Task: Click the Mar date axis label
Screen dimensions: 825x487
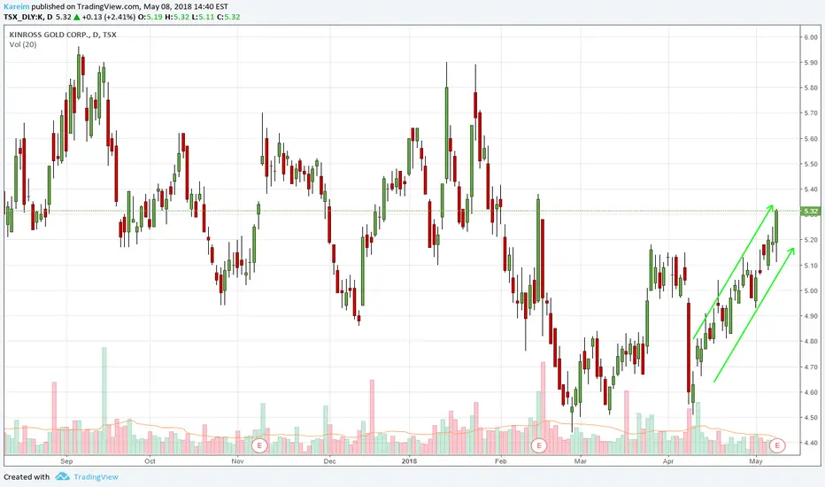Action: 581,461
